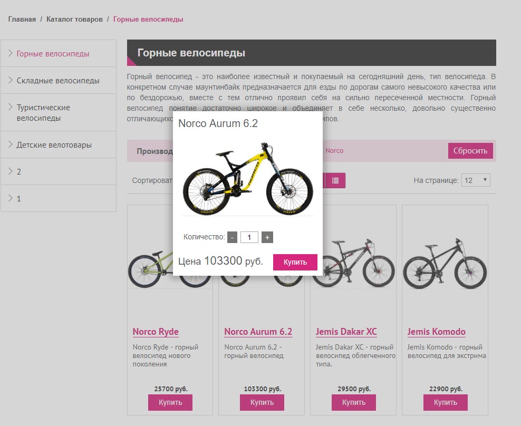Click the list view icon button
Viewport: 521px width, 426px height.
point(335,180)
